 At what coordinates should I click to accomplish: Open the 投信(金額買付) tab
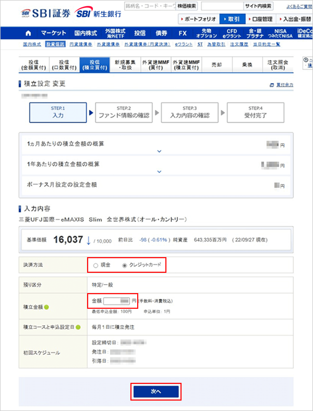click(x=34, y=65)
